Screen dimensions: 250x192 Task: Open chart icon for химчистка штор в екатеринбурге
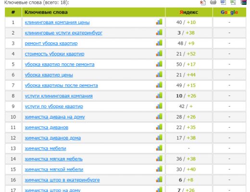159,180
